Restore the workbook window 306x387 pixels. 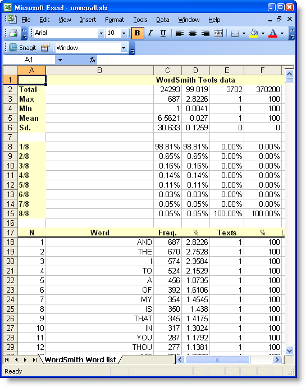(279, 19)
